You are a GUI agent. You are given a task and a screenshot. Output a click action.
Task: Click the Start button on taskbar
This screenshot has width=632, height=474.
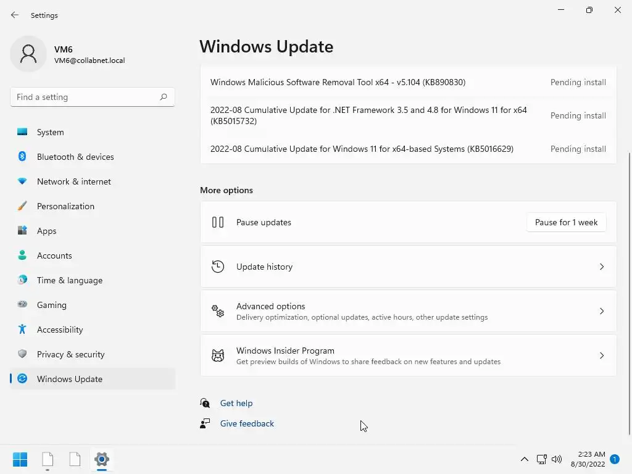point(20,459)
